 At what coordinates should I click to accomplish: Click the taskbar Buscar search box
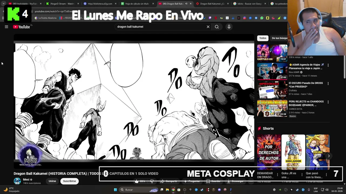pyautogui.click(x=139, y=190)
